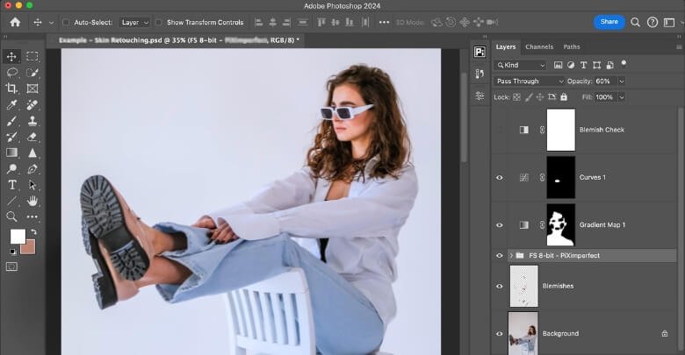Open more align options three-dots button

click(x=384, y=22)
